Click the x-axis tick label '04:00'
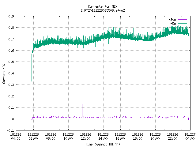 16,138
